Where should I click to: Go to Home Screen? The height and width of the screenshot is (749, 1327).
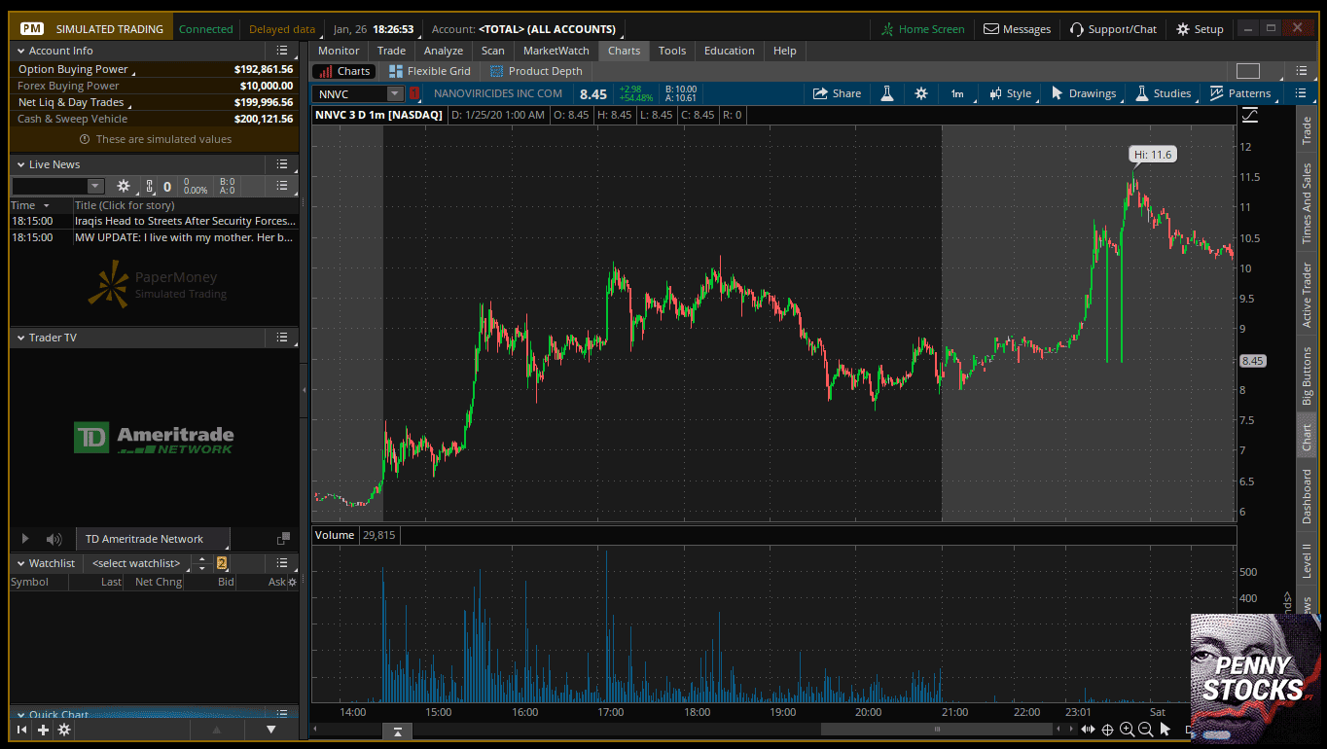click(x=922, y=29)
